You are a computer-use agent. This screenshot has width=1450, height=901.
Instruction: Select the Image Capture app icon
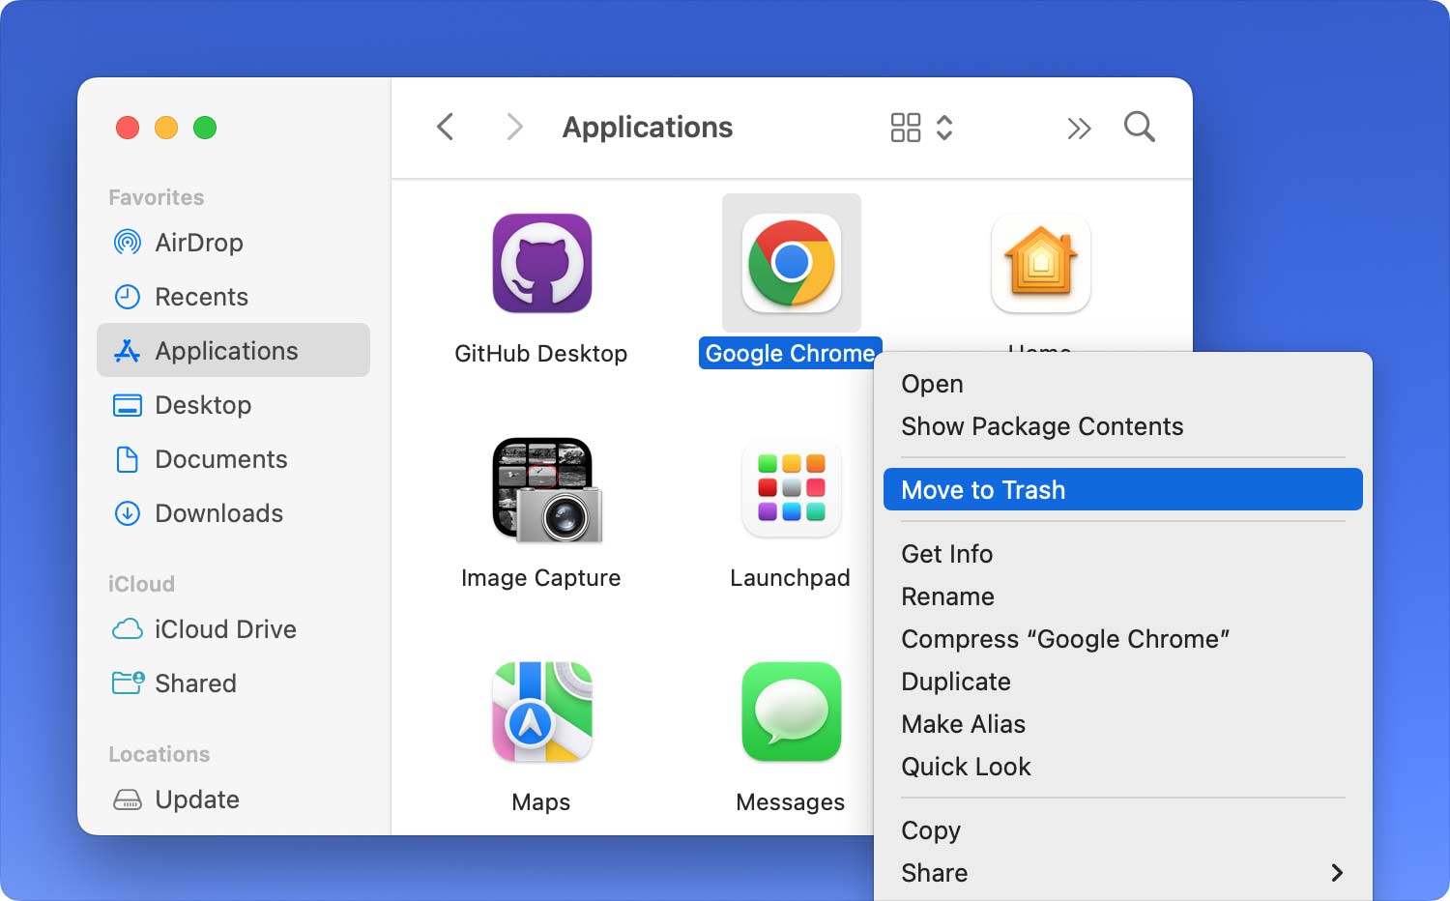tap(547, 489)
